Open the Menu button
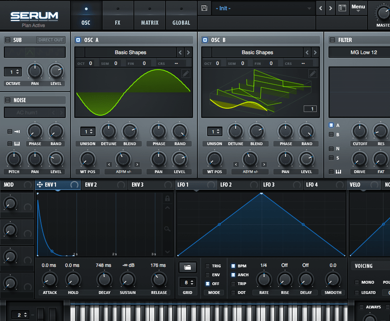This screenshot has width=390, height=321. (358, 7)
